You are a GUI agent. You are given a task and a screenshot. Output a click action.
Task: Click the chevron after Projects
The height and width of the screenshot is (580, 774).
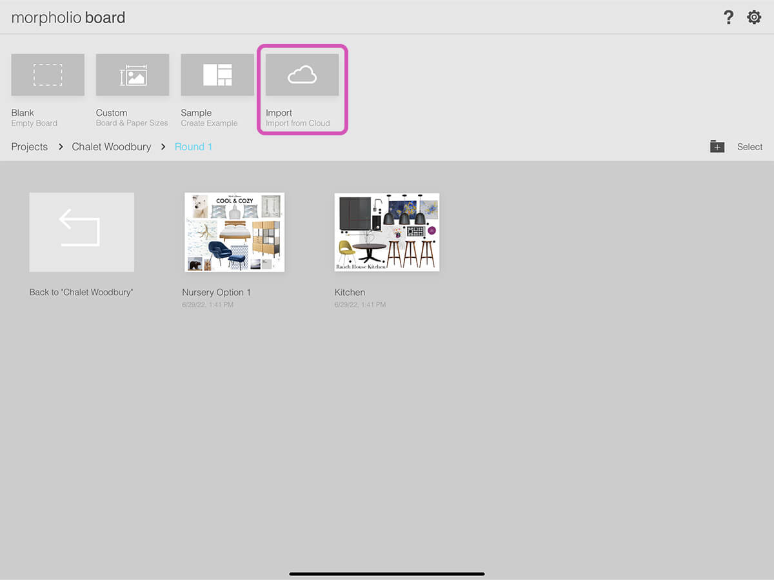pyautogui.click(x=61, y=147)
